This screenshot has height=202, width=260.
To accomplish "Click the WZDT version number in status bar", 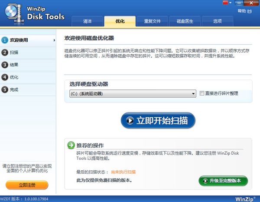I will (x=36, y=199).
